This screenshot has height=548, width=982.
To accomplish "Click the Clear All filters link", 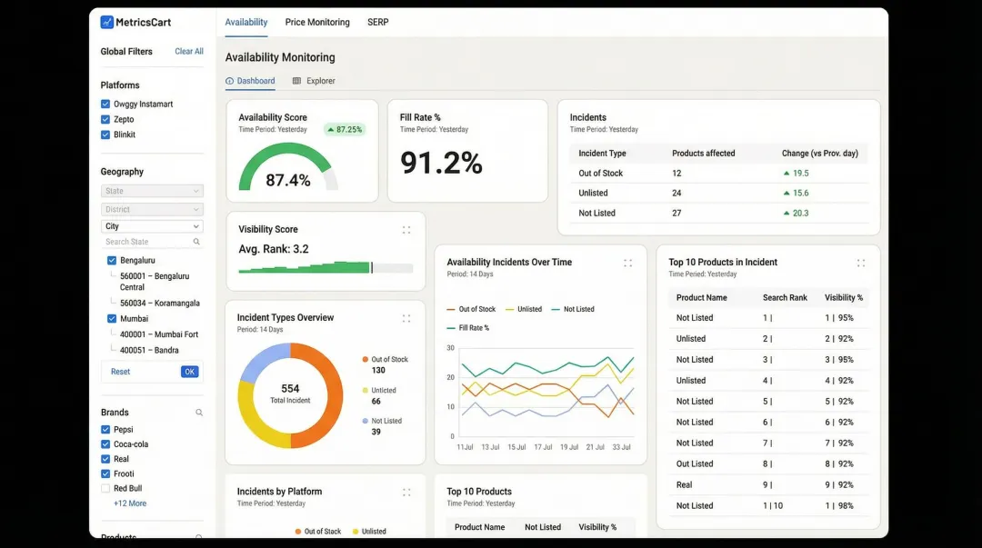I will 188,51.
